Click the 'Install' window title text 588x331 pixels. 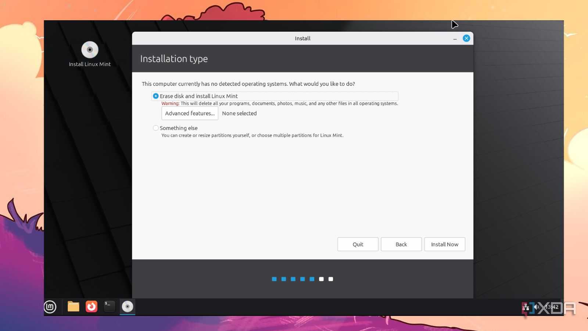302,38
